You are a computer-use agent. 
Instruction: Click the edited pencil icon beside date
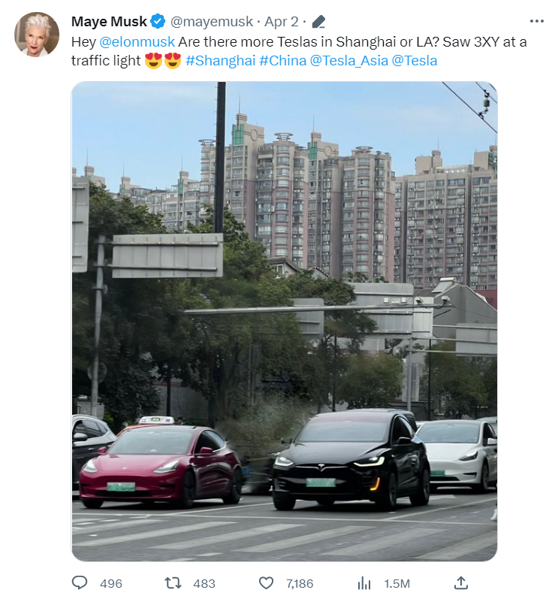click(x=318, y=22)
